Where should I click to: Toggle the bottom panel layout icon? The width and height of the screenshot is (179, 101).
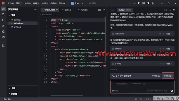(143, 3)
